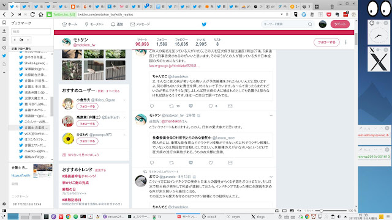Open the Notes panel in Vivaldi sidebar
The image size is (392, 220).
(x=4, y=39)
